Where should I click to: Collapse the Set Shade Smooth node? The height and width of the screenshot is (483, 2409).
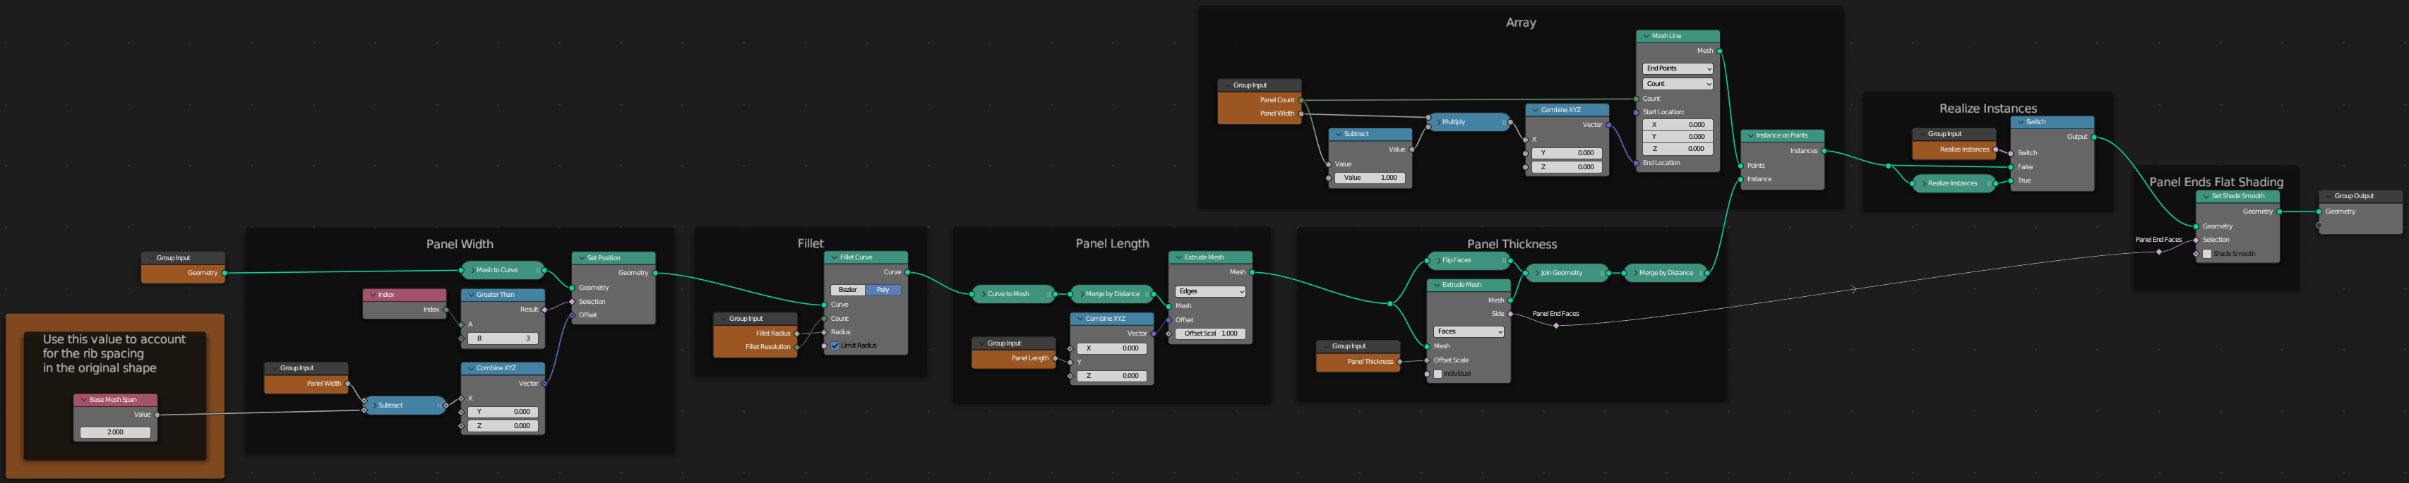(x=2205, y=196)
